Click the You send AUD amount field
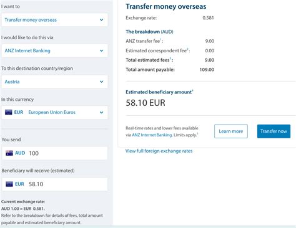 (55, 153)
